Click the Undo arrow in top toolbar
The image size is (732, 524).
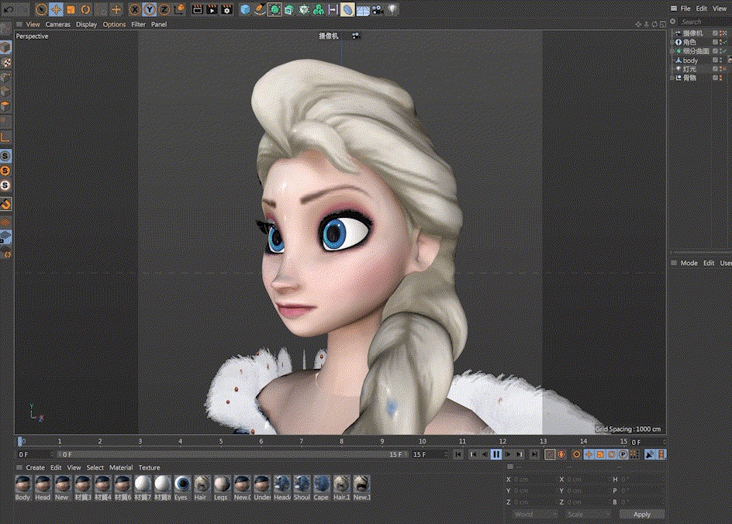pyautogui.click(x=9, y=9)
